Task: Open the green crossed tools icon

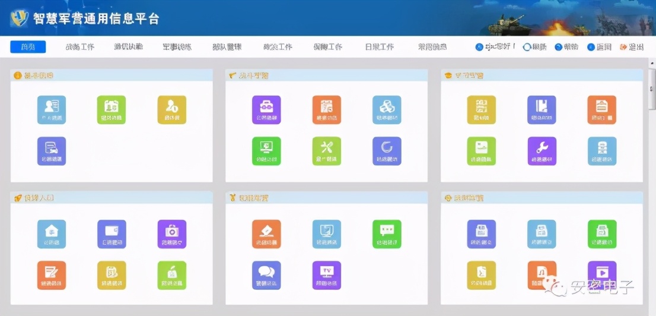Action: tap(327, 151)
